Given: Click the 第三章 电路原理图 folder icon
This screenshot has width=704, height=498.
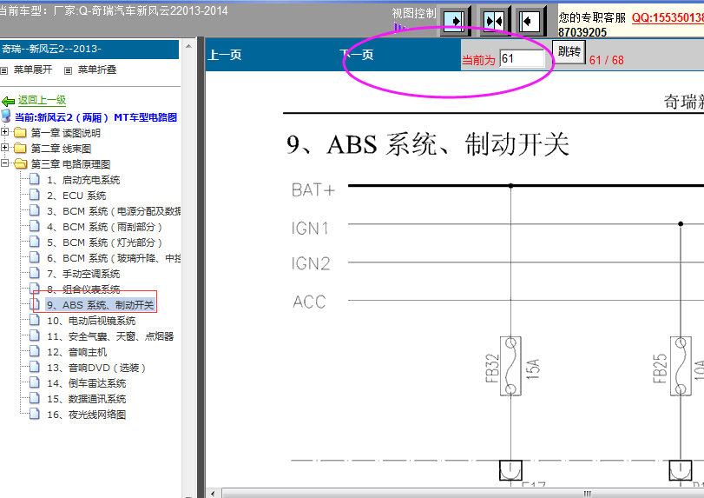Looking at the screenshot, I should pyautogui.click(x=20, y=163).
